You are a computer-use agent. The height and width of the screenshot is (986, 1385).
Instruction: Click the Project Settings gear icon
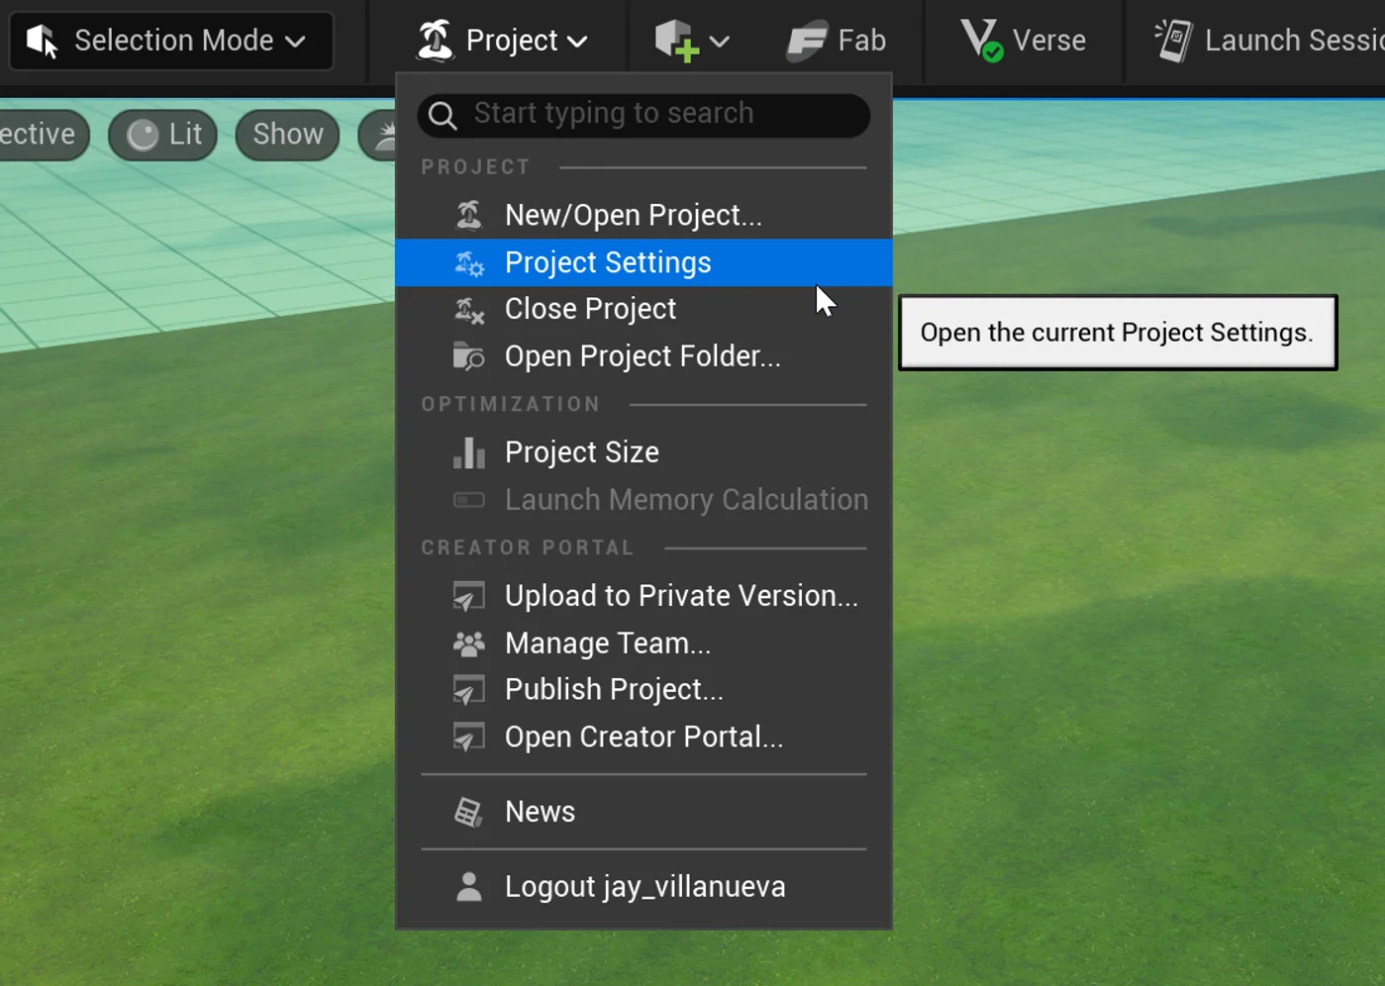(x=469, y=263)
